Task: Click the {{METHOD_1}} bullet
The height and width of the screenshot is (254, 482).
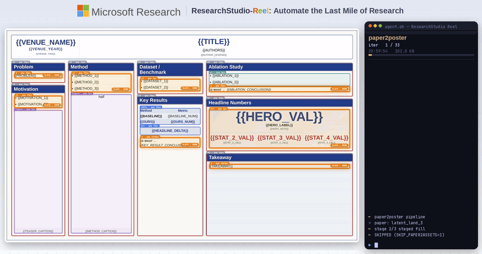Action: [x=86, y=76]
